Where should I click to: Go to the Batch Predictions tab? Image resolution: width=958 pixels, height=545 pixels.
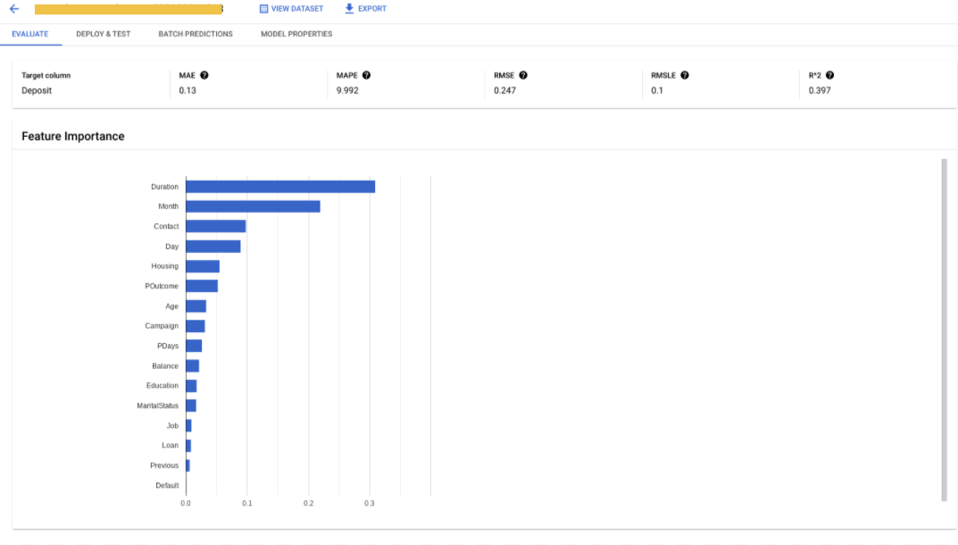(196, 34)
